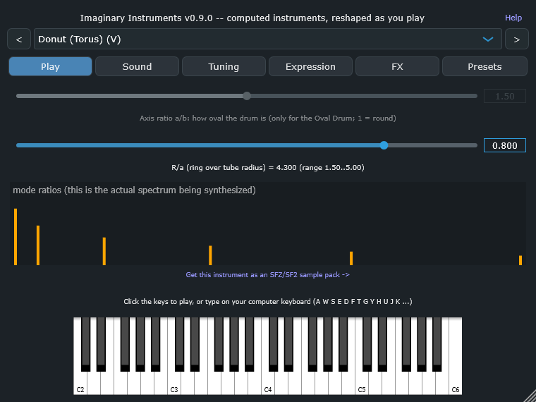This screenshot has width=536, height=402.
Task: Switch to the Tuning tab
Action: tap(224, 66)
